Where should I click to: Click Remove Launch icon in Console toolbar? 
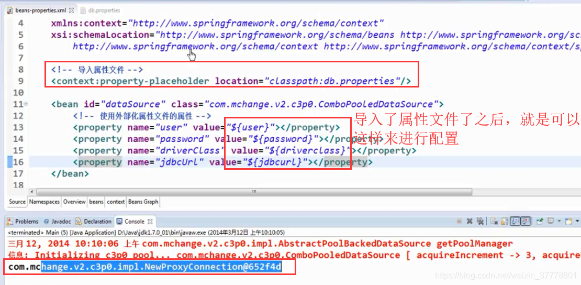pos(470,221)
